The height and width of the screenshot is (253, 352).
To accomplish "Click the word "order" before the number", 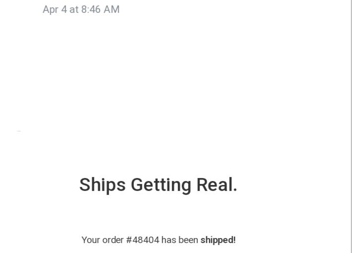I will 113,240.
